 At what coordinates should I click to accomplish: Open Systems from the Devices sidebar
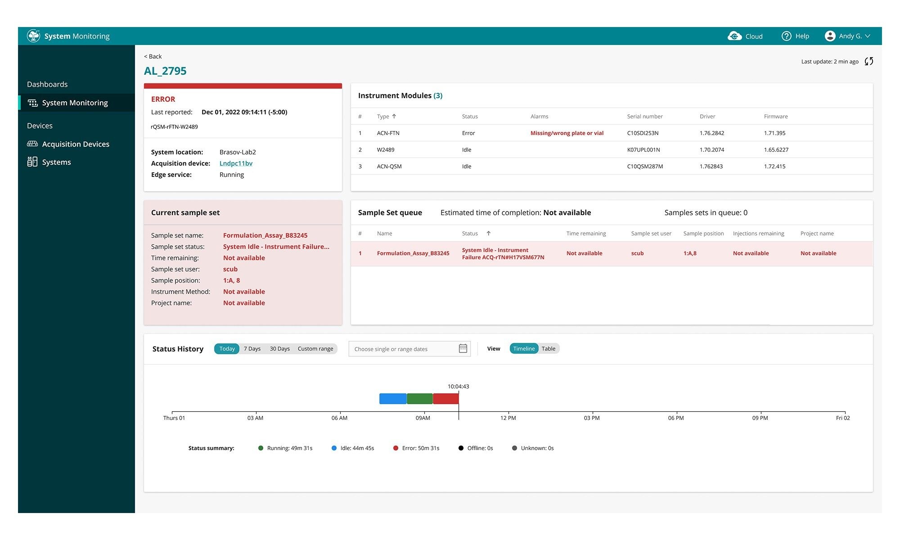[x=56, y=162]
